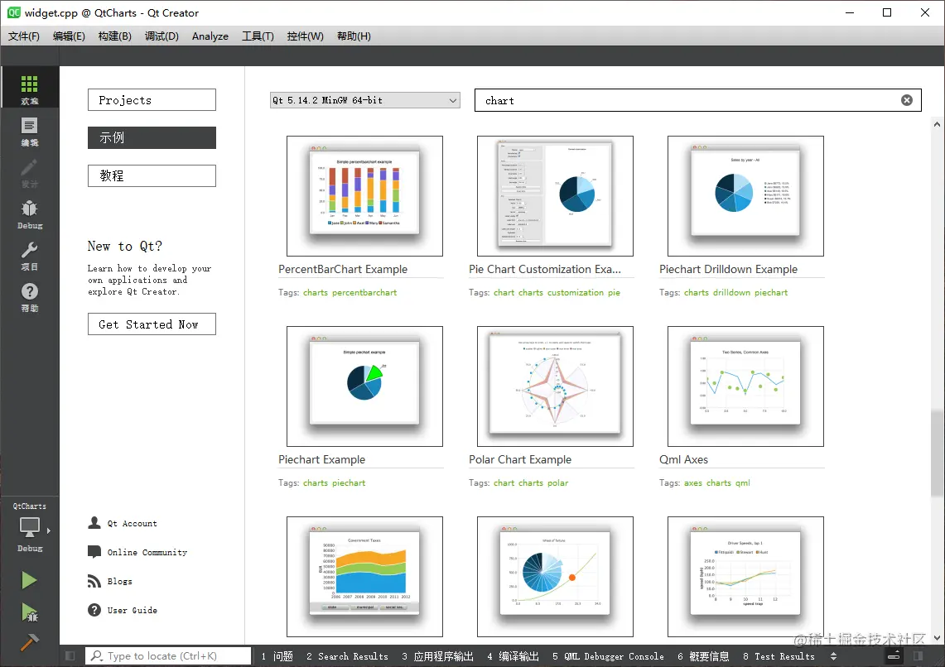Start debugging with play-bug icon
This screenshot has width=945, height=667.
tap(29, 612)
